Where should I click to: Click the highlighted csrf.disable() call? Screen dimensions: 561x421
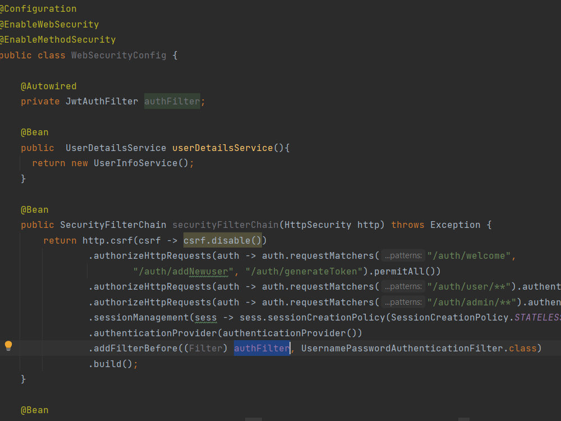[x=223, y=240]
